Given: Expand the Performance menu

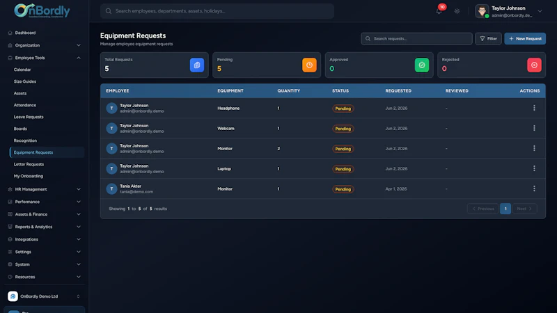Looking at the screenshot, I should [44, 202].
